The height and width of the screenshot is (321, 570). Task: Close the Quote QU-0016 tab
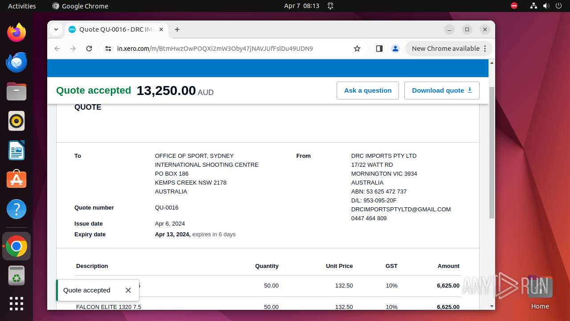(x=161, y=29)
